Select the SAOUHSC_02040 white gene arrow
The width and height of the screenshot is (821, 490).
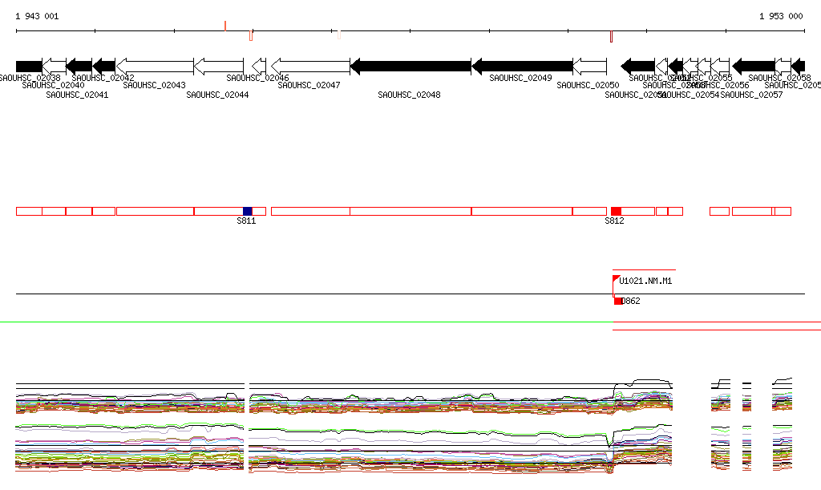coord(54,67)
